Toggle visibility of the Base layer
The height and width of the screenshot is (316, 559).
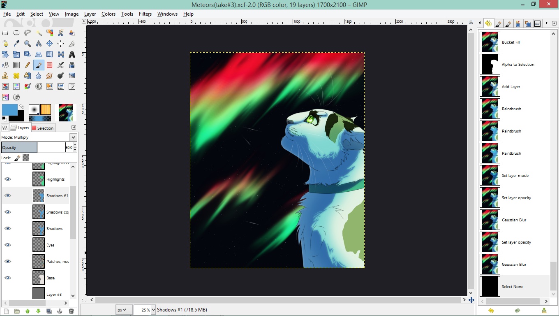[7, 278]
